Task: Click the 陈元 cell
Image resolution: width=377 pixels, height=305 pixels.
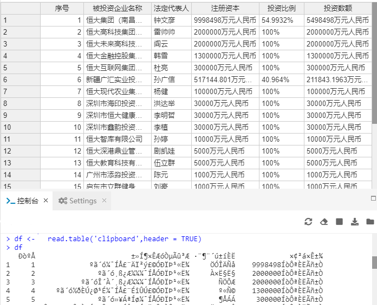Action: click(171, 175)
